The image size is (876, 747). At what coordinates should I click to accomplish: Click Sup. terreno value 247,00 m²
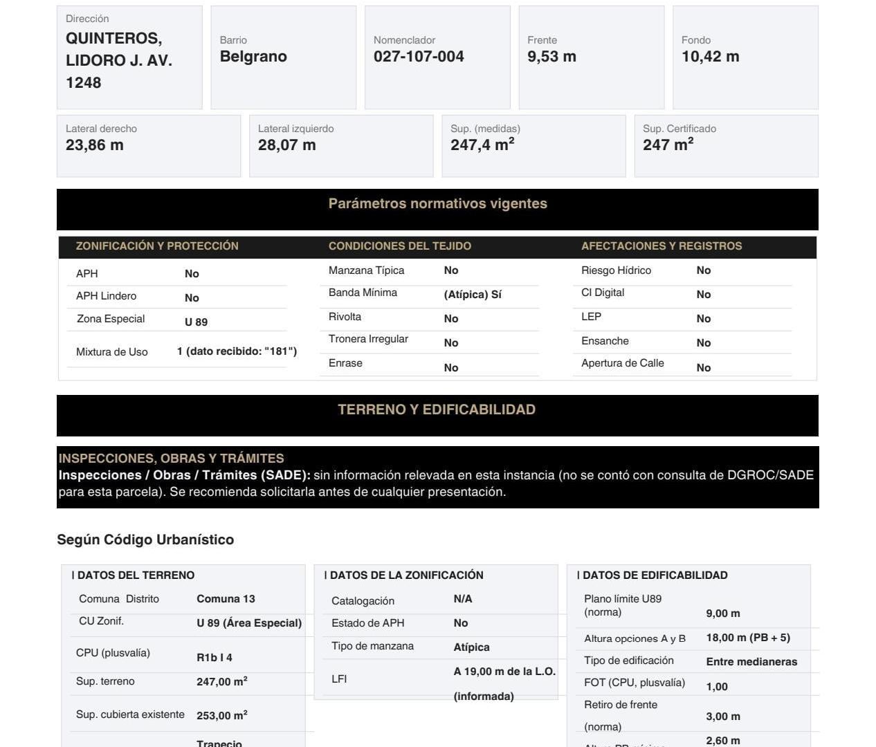coord(222,681)
